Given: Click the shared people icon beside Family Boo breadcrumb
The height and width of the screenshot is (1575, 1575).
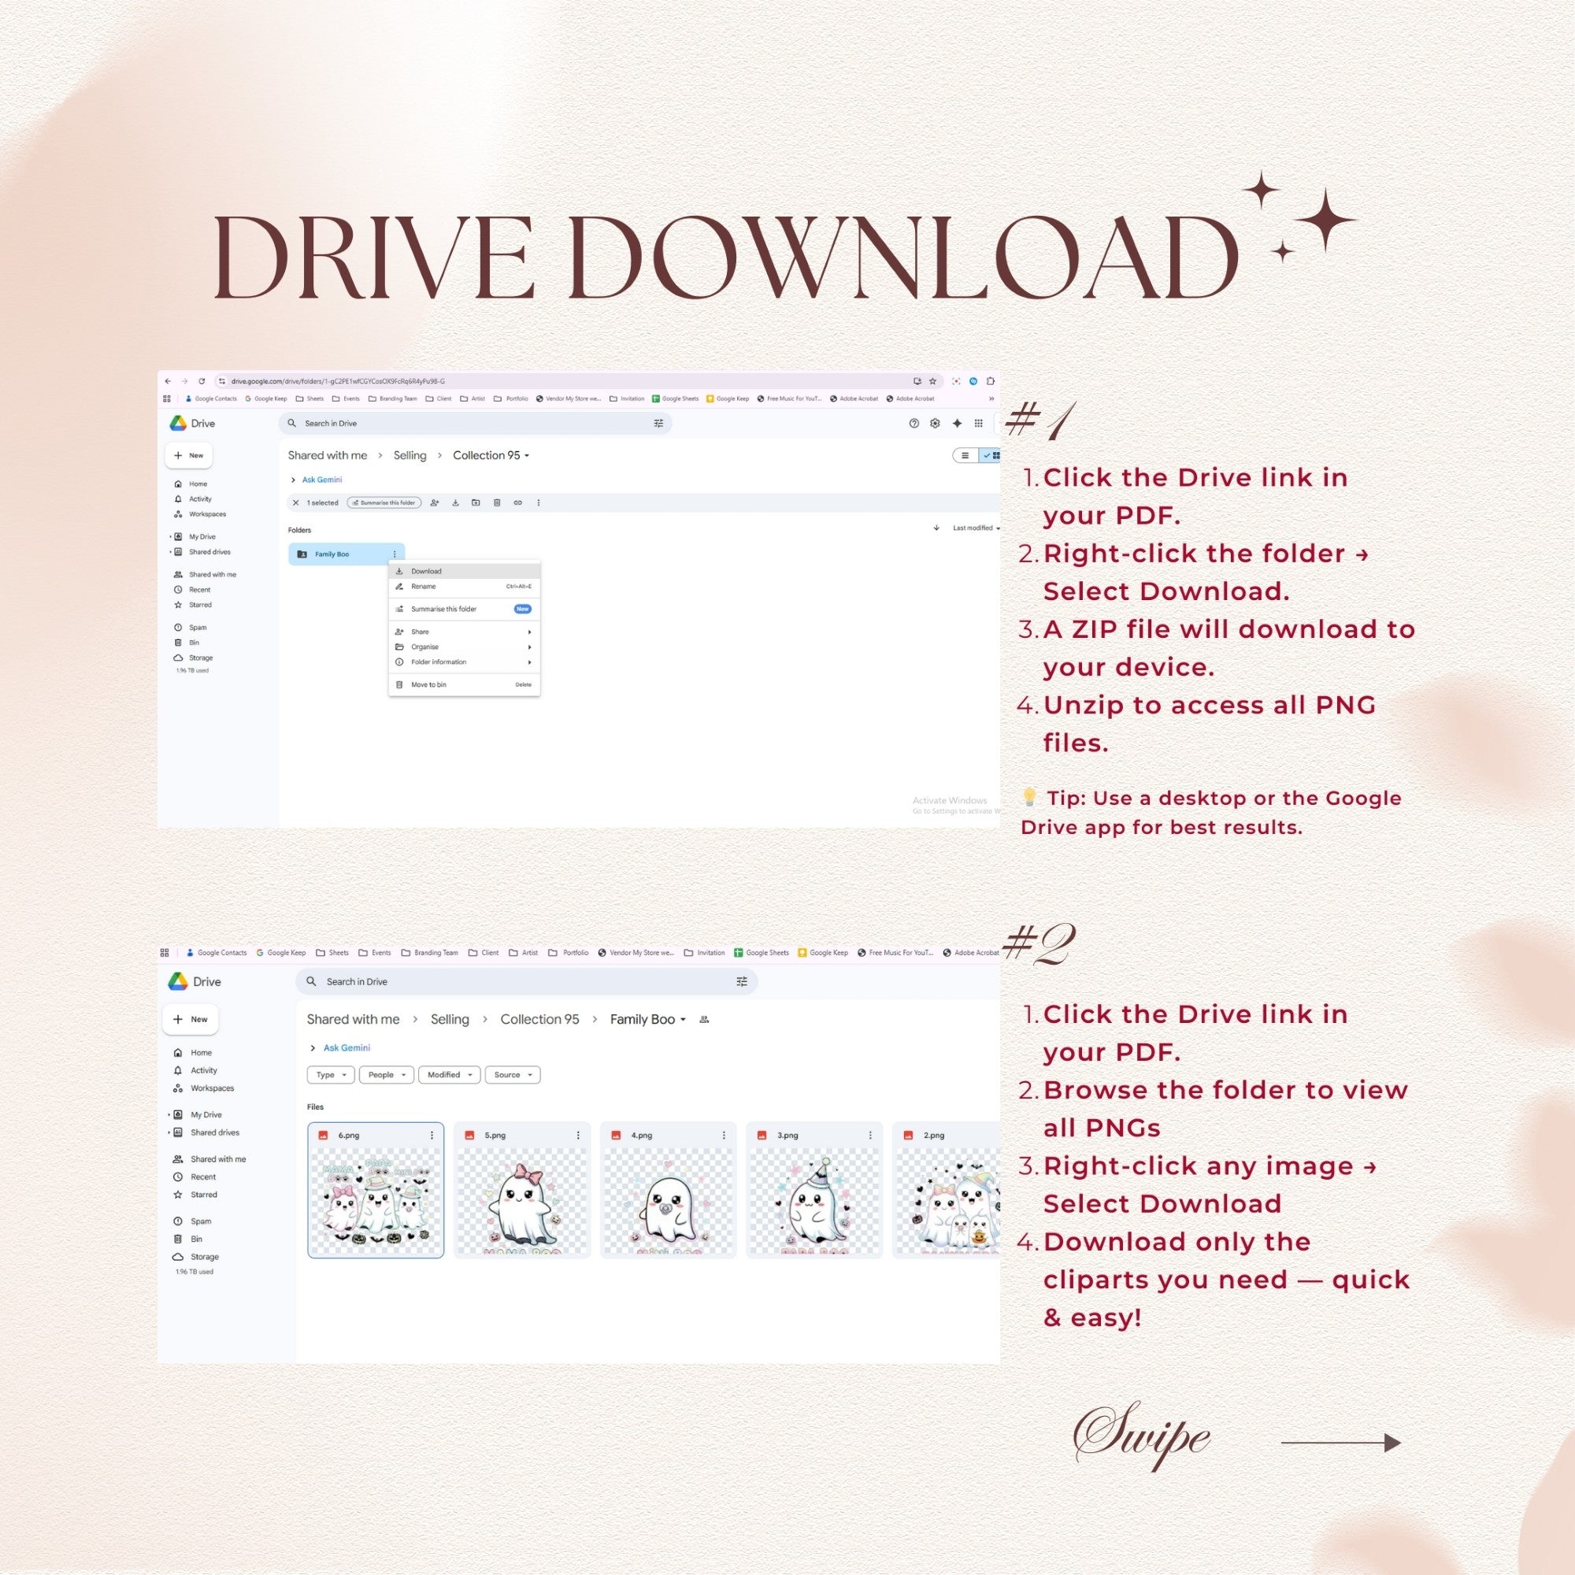Looking at the screenshot, I should (704, 1020).
